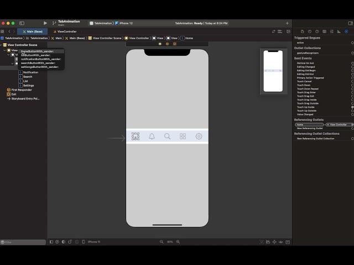Viewport: 354px width, 265px height.
Task: Click the gear settings icon on canvas
Action: pos(199,136)
